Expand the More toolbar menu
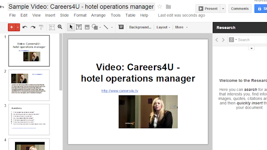The image size is (267, 150). [x=181, y=27]
